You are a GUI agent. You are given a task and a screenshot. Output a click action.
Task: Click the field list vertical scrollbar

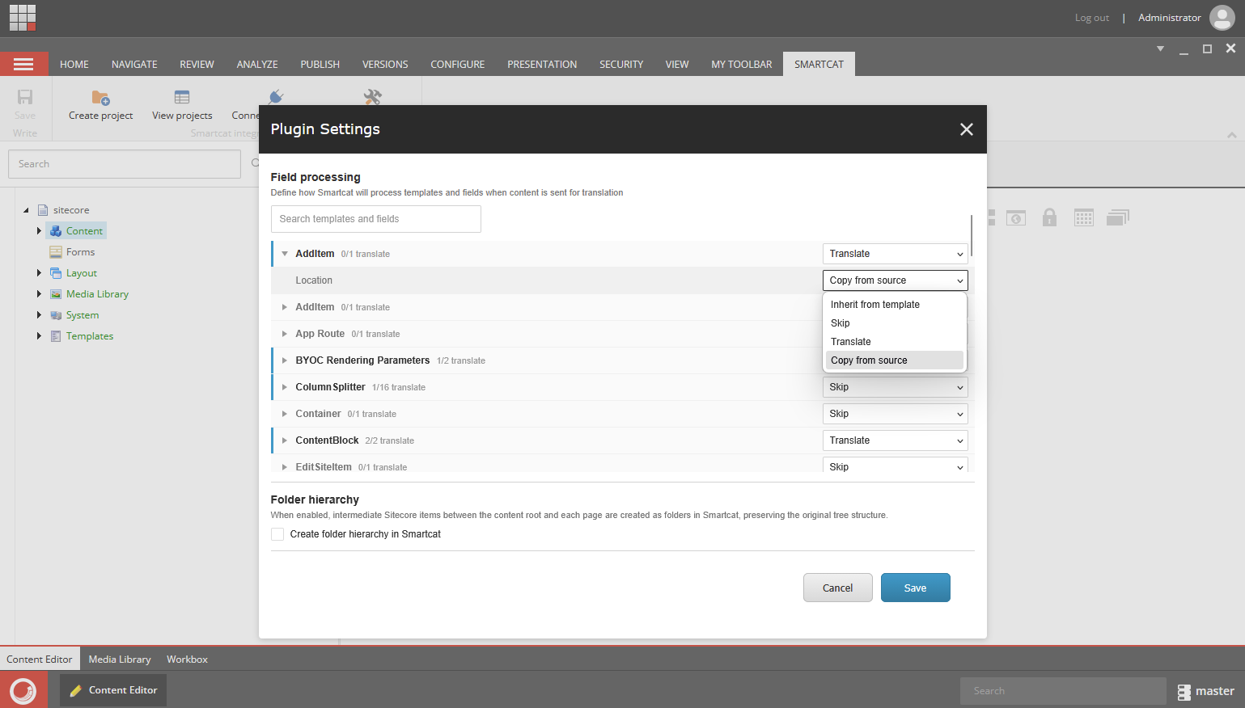972,235
